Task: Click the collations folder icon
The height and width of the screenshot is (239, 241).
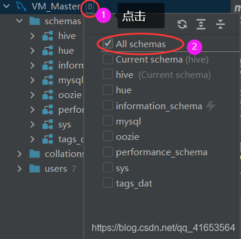Action: (x=35, y=154)
